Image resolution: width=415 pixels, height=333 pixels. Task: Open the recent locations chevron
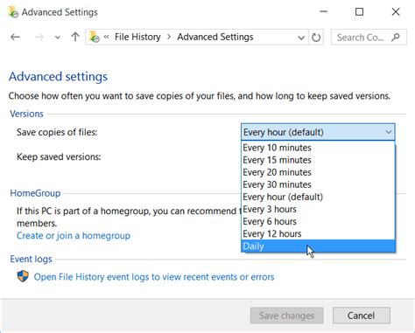tap(58, 38)
